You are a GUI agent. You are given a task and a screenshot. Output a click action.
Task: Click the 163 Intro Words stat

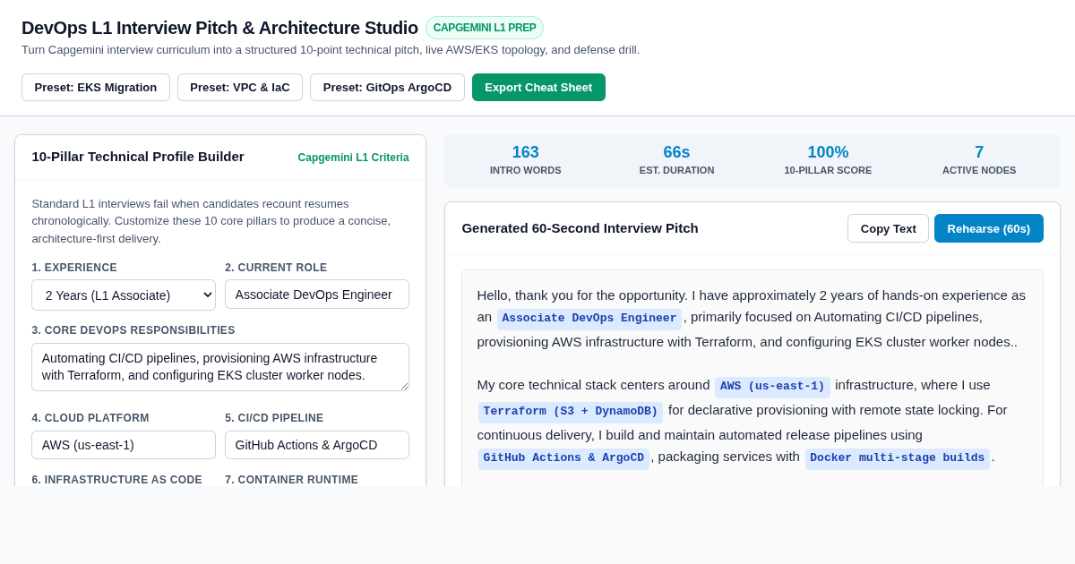point(526,159)
